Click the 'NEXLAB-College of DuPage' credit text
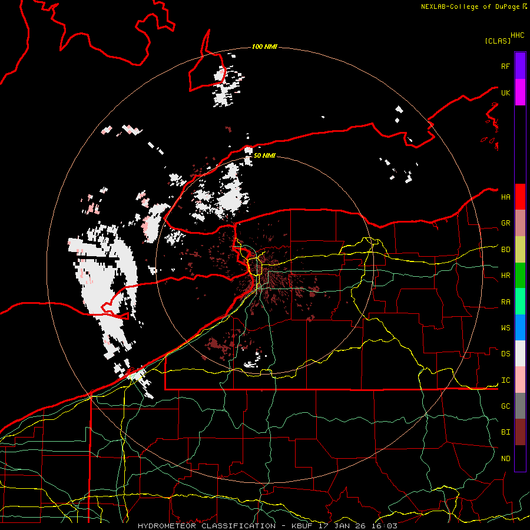Viewport: 530px width, 530px height. [x=471, y=6]
